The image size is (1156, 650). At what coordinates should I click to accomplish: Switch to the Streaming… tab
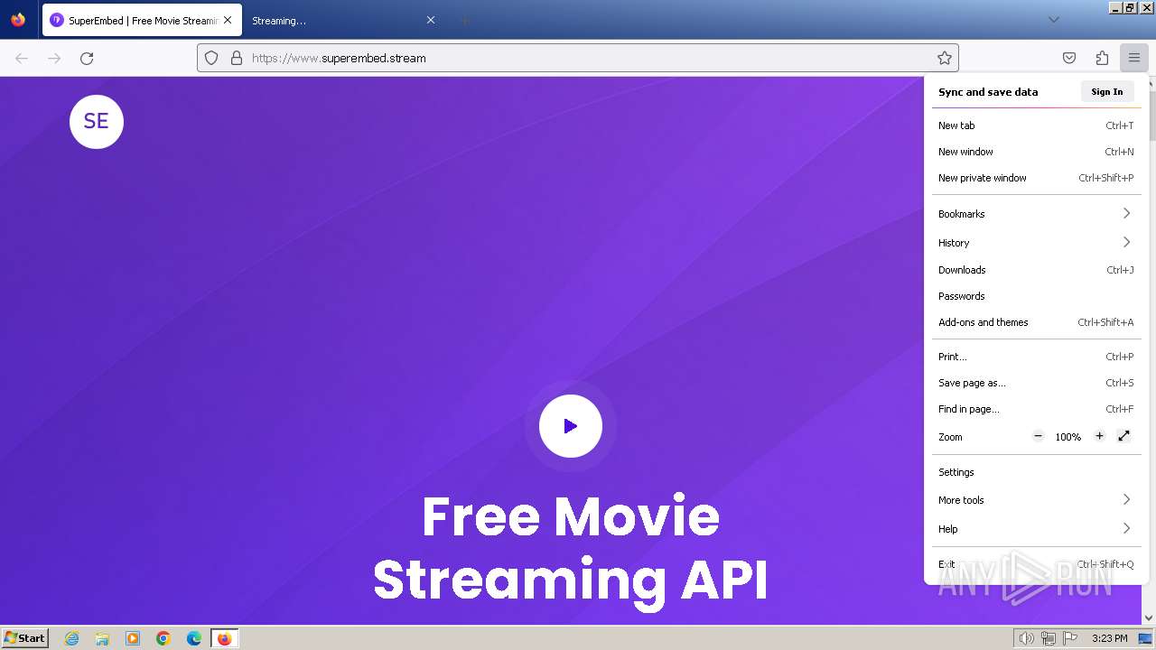[x=343, y=20]
